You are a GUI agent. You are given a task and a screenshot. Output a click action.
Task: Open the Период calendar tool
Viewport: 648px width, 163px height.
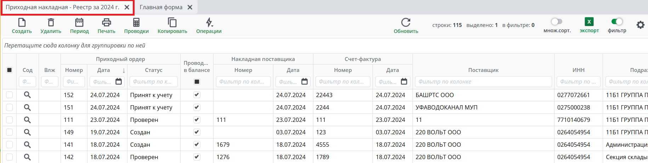79,23
